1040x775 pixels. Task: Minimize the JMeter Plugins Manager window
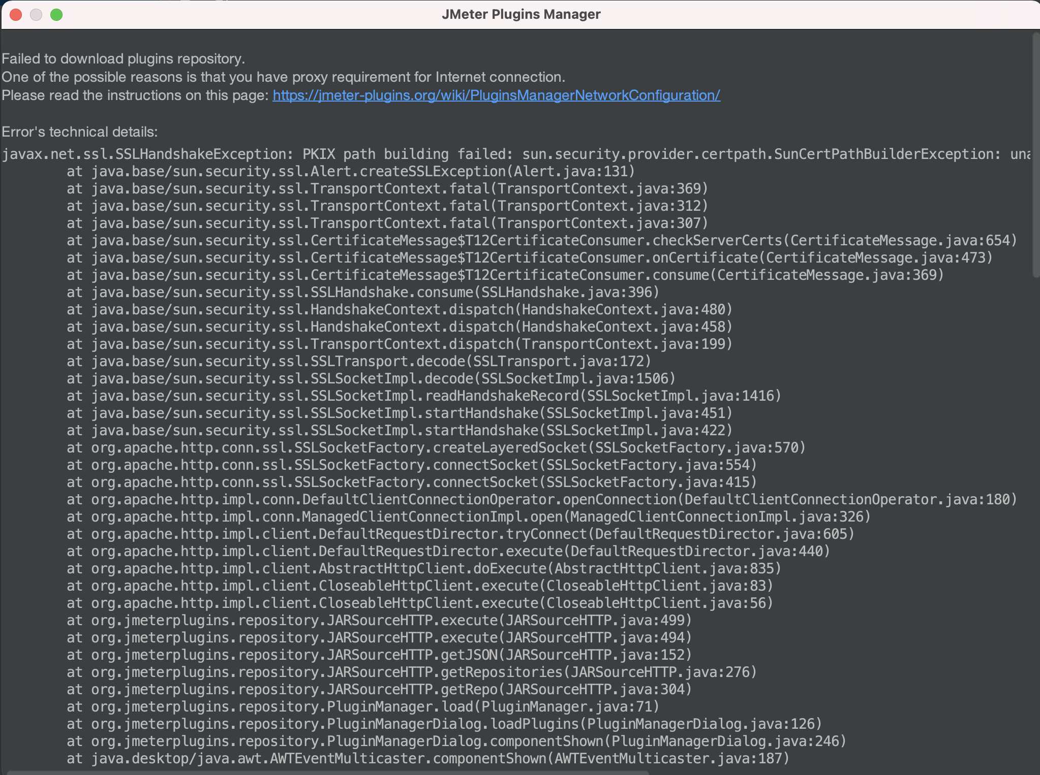(x=36, y=15)
